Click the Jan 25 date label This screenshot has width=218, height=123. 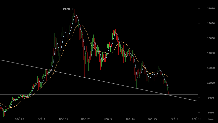(x=152, y=119)
